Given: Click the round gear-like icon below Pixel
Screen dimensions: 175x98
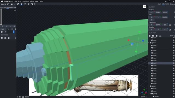Looking at the screenshot, I should (2, 32).
